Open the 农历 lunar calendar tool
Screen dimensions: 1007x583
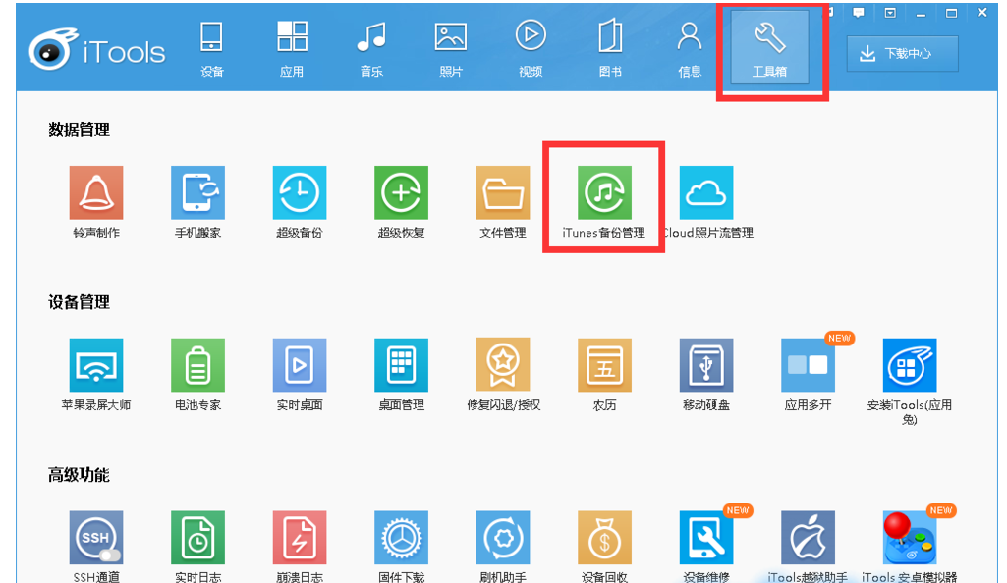tap(604, 365)
